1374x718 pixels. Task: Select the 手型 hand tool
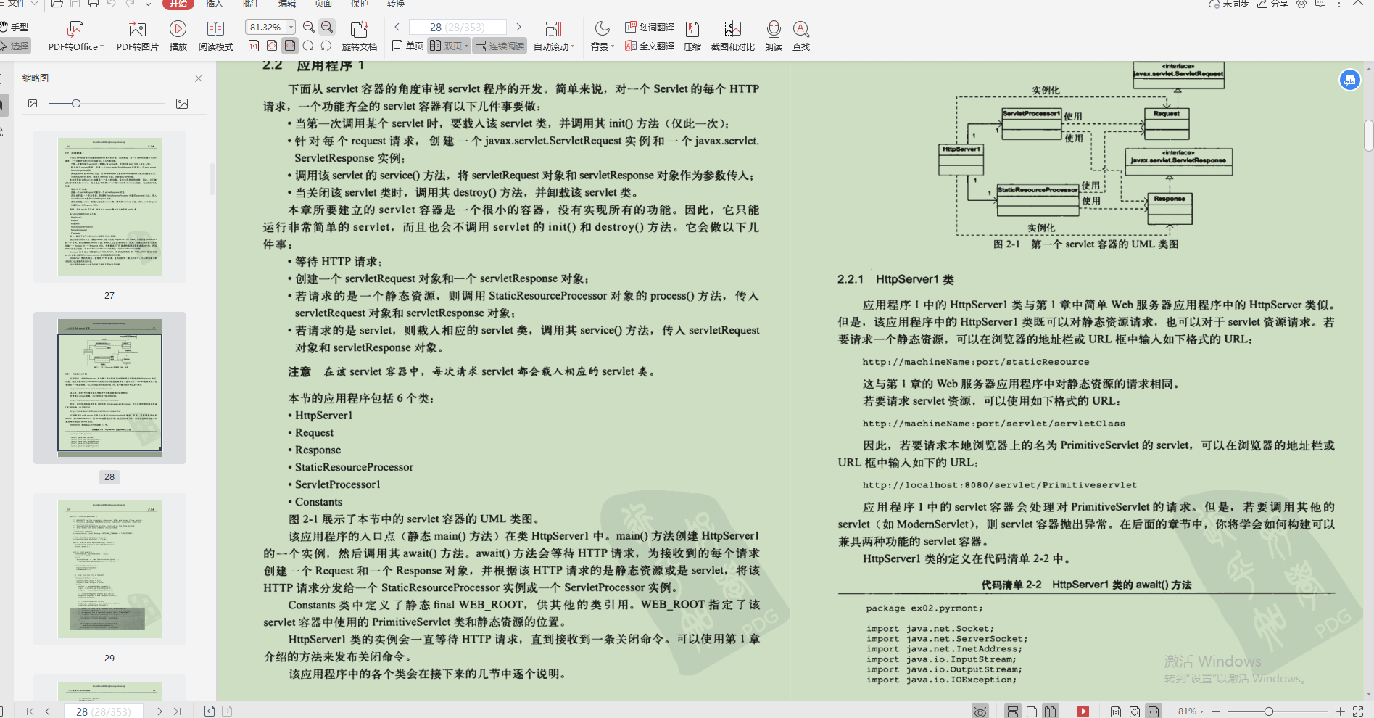(15, 27)
